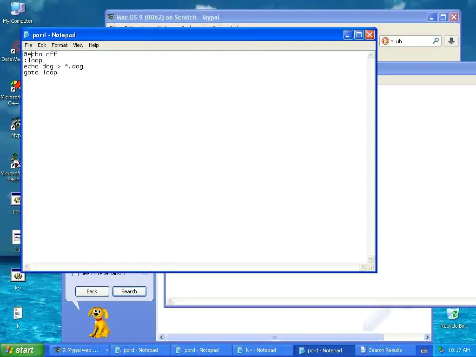Click the Search Results horizontal scrollbar left arrow
Image resolution: width=476 pixels, height=357 pixels.
click(161, 337)
